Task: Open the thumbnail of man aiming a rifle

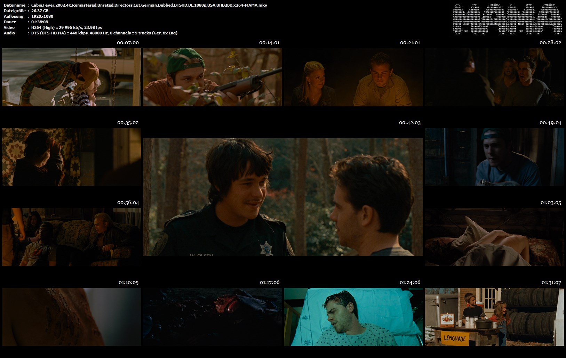Action: pyautogui.click(x=213, y=77)
